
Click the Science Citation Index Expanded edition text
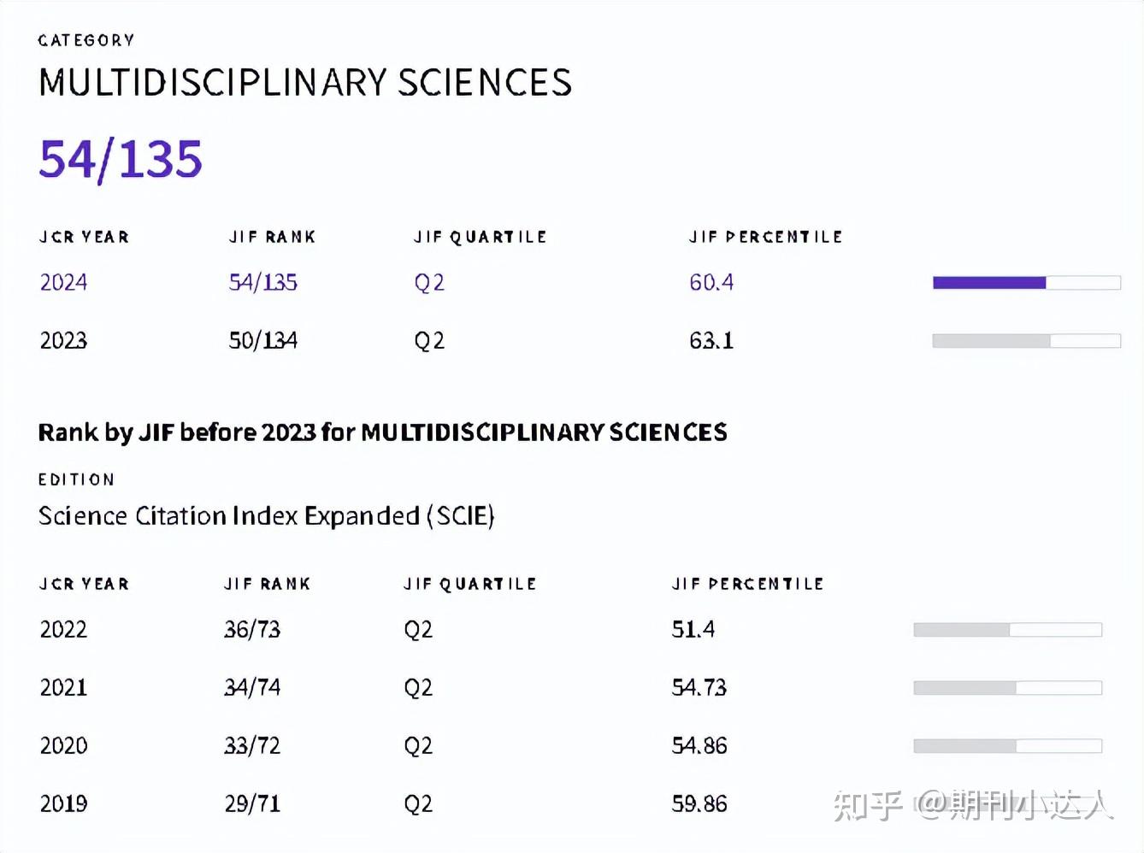coord(267,516)
